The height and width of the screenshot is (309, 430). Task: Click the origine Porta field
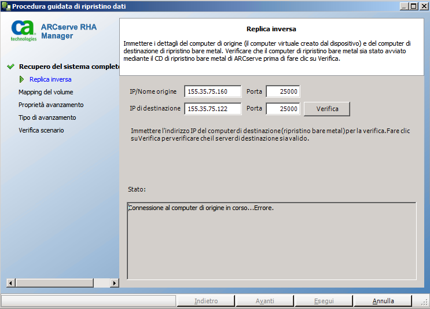pos(283,91)
